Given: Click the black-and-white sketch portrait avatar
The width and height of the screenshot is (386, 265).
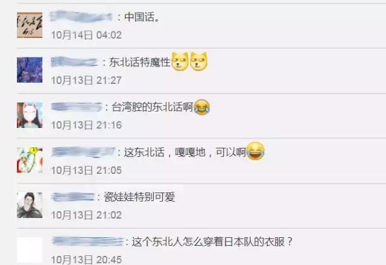Looking at the screenshot, I should pyautogui.click(x=30, y=205).
